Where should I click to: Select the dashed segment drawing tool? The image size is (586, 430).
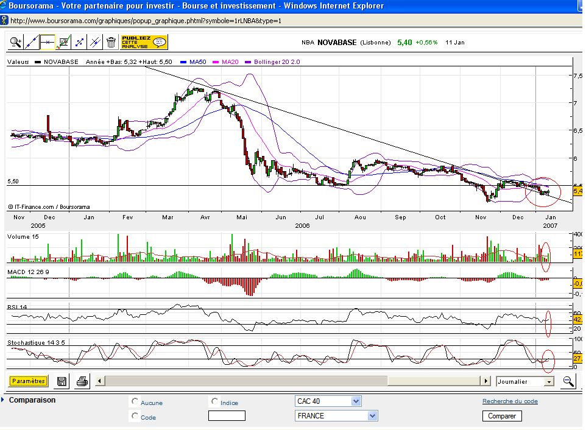[79, 42]
